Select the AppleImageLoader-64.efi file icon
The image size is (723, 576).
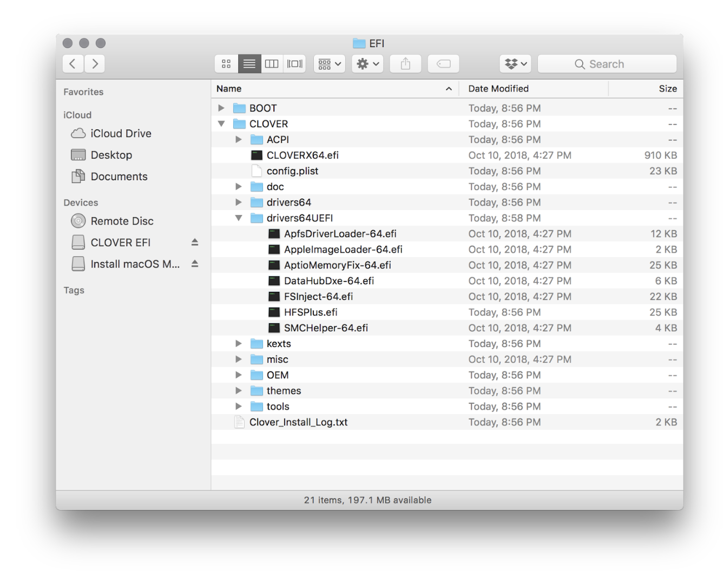click(x=274, y=250)
